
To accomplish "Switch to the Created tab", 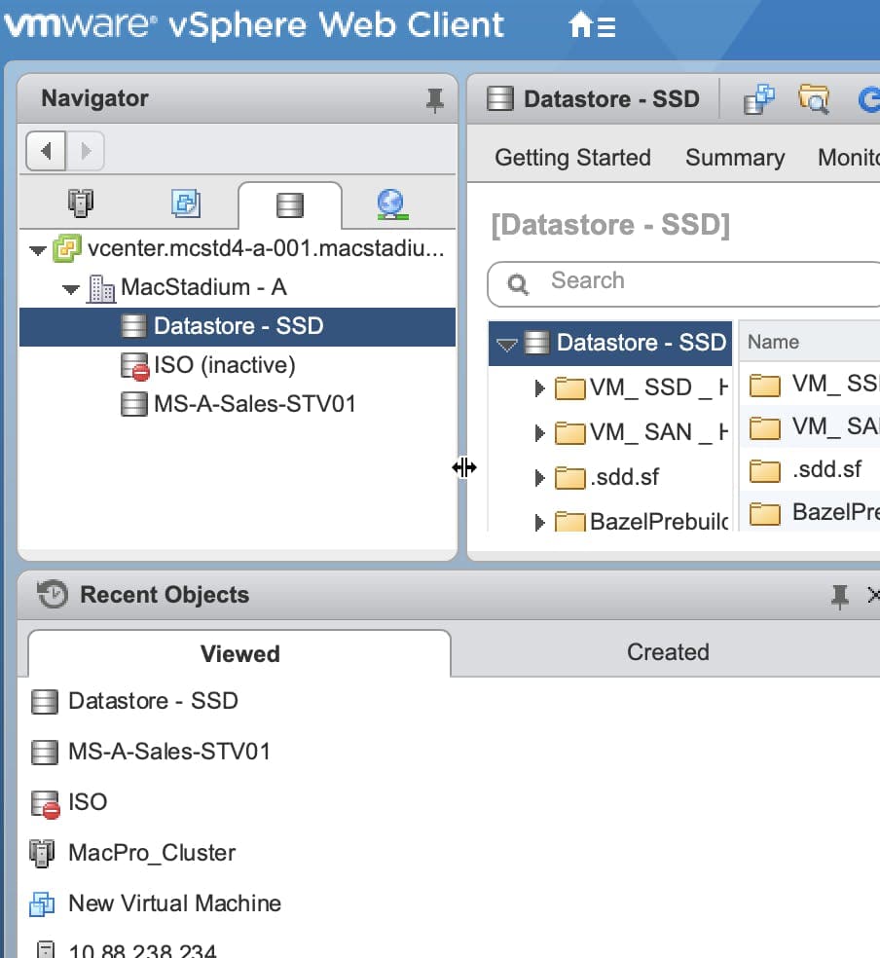I will 668,652.
